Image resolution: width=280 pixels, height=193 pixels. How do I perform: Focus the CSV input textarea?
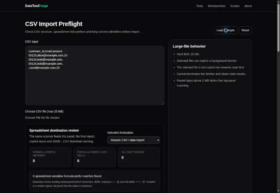tap(94, 75)
